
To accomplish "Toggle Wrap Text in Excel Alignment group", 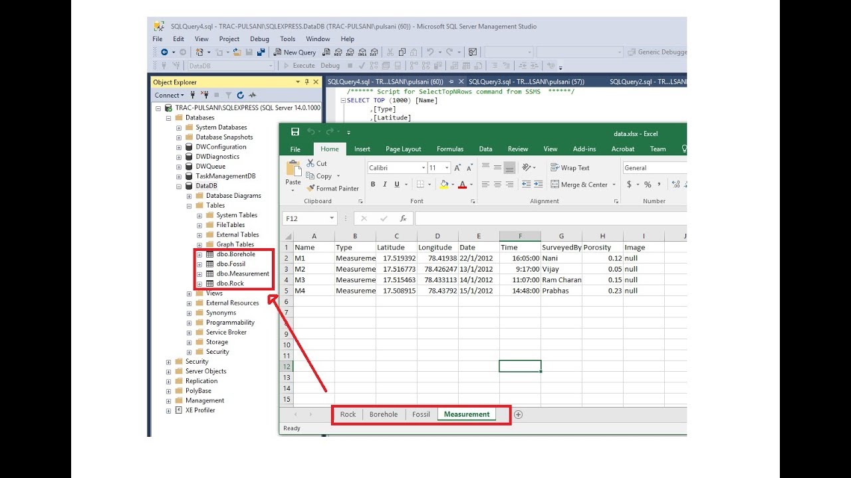I will (x=570, y=168).
